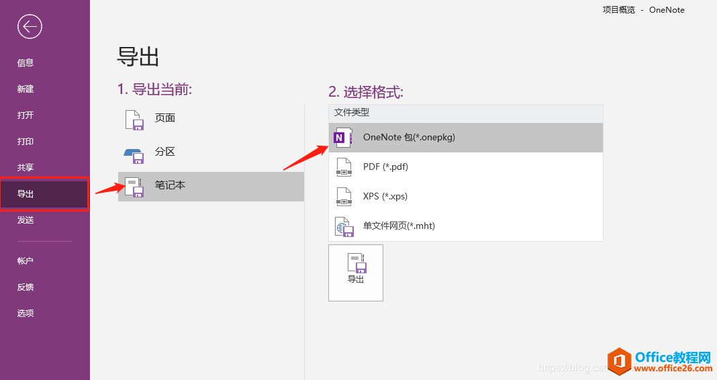Image resolution: width=717 pixels, height=380 pixels.
Task: Open the 发送 menu item
Action: [26, 220]
